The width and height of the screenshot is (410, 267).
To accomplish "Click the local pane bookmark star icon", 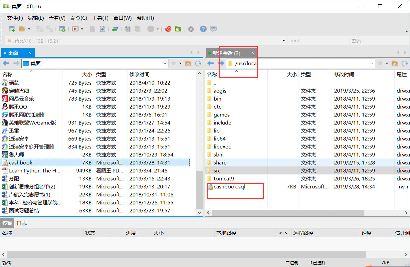I will tap(173, 63).
